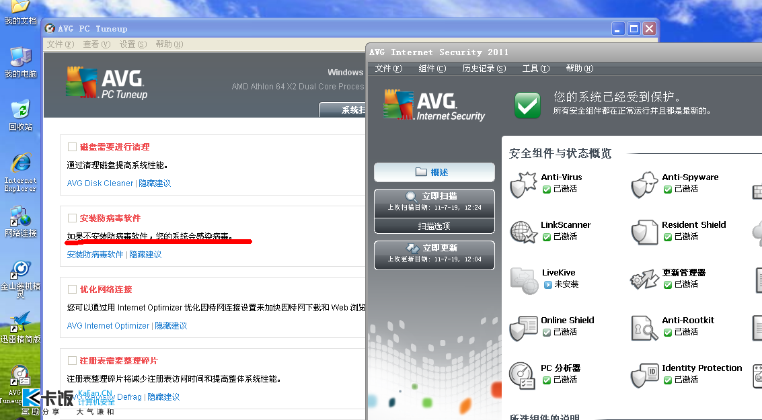This screenshot has width=762, height=420.
Task: Open 网络连接 desktop shortcut
Action: (20, 221)
